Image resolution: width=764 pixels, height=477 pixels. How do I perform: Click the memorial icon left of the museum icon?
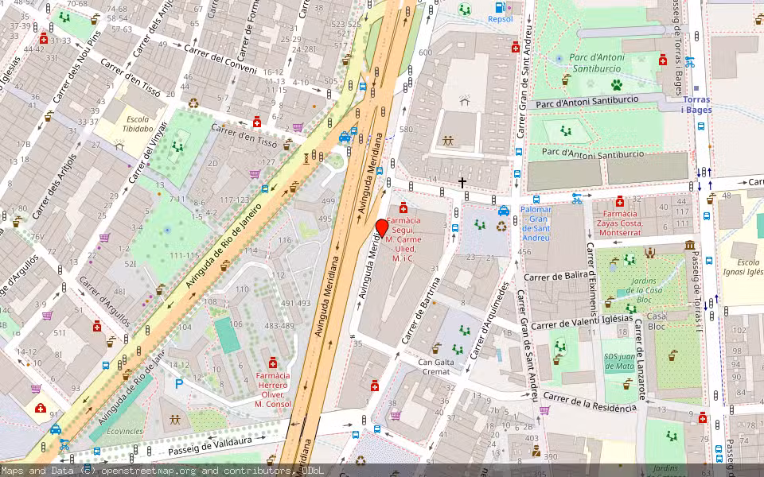[x=650, y=252]
